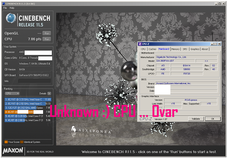Image resolution: width=227 pixels, height=158 pixels.
Task: Close the CPU-Z window
Action: (219, 44)
